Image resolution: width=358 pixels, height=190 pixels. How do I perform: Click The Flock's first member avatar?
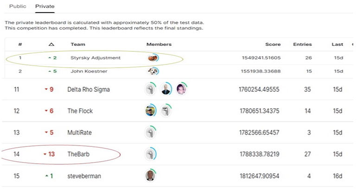tap(151, 111)
